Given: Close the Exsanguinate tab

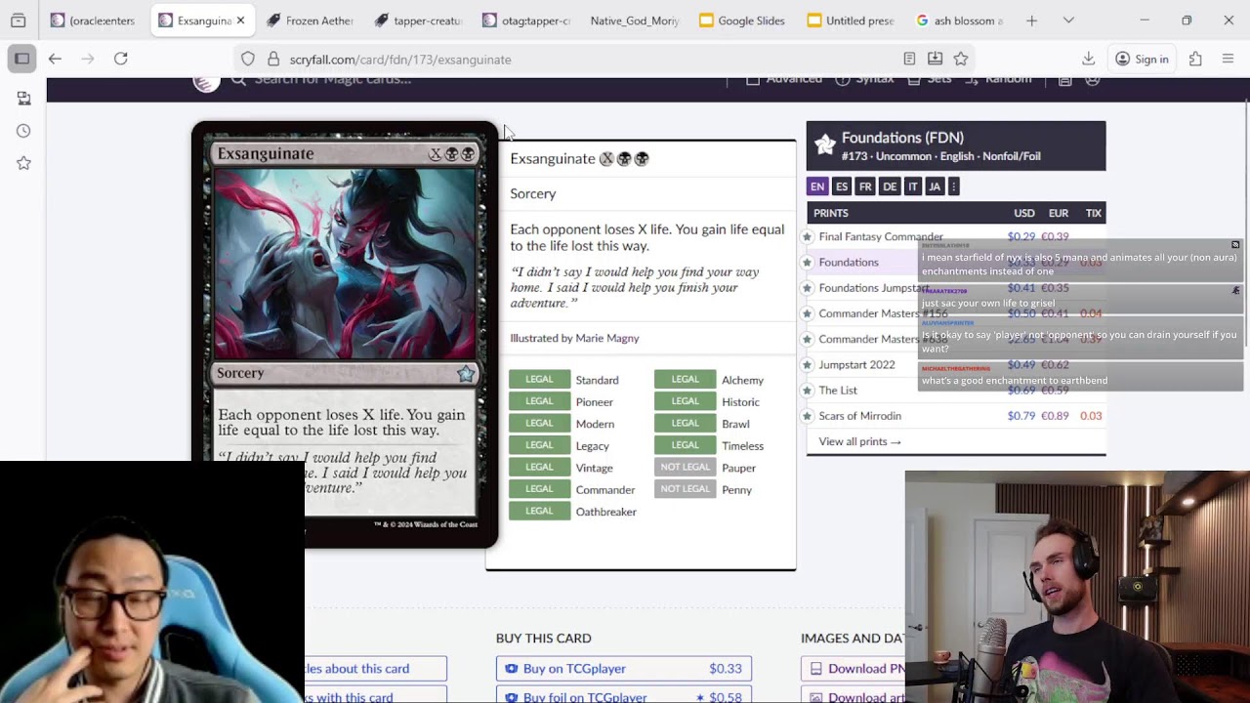Looking at the screenshot, I should (240, 21).
